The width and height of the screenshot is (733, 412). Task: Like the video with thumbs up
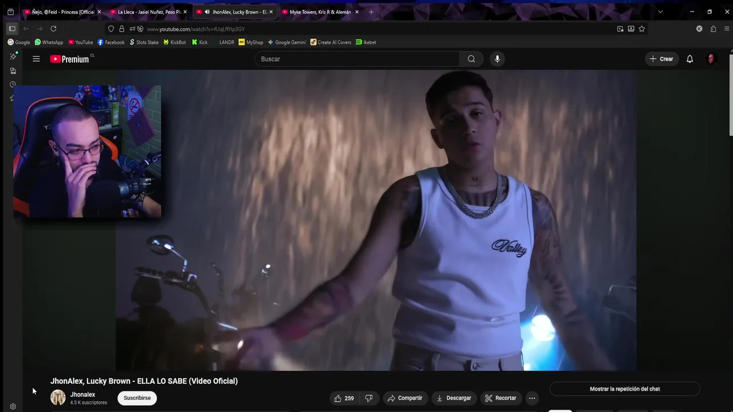[x=344, y=398]
